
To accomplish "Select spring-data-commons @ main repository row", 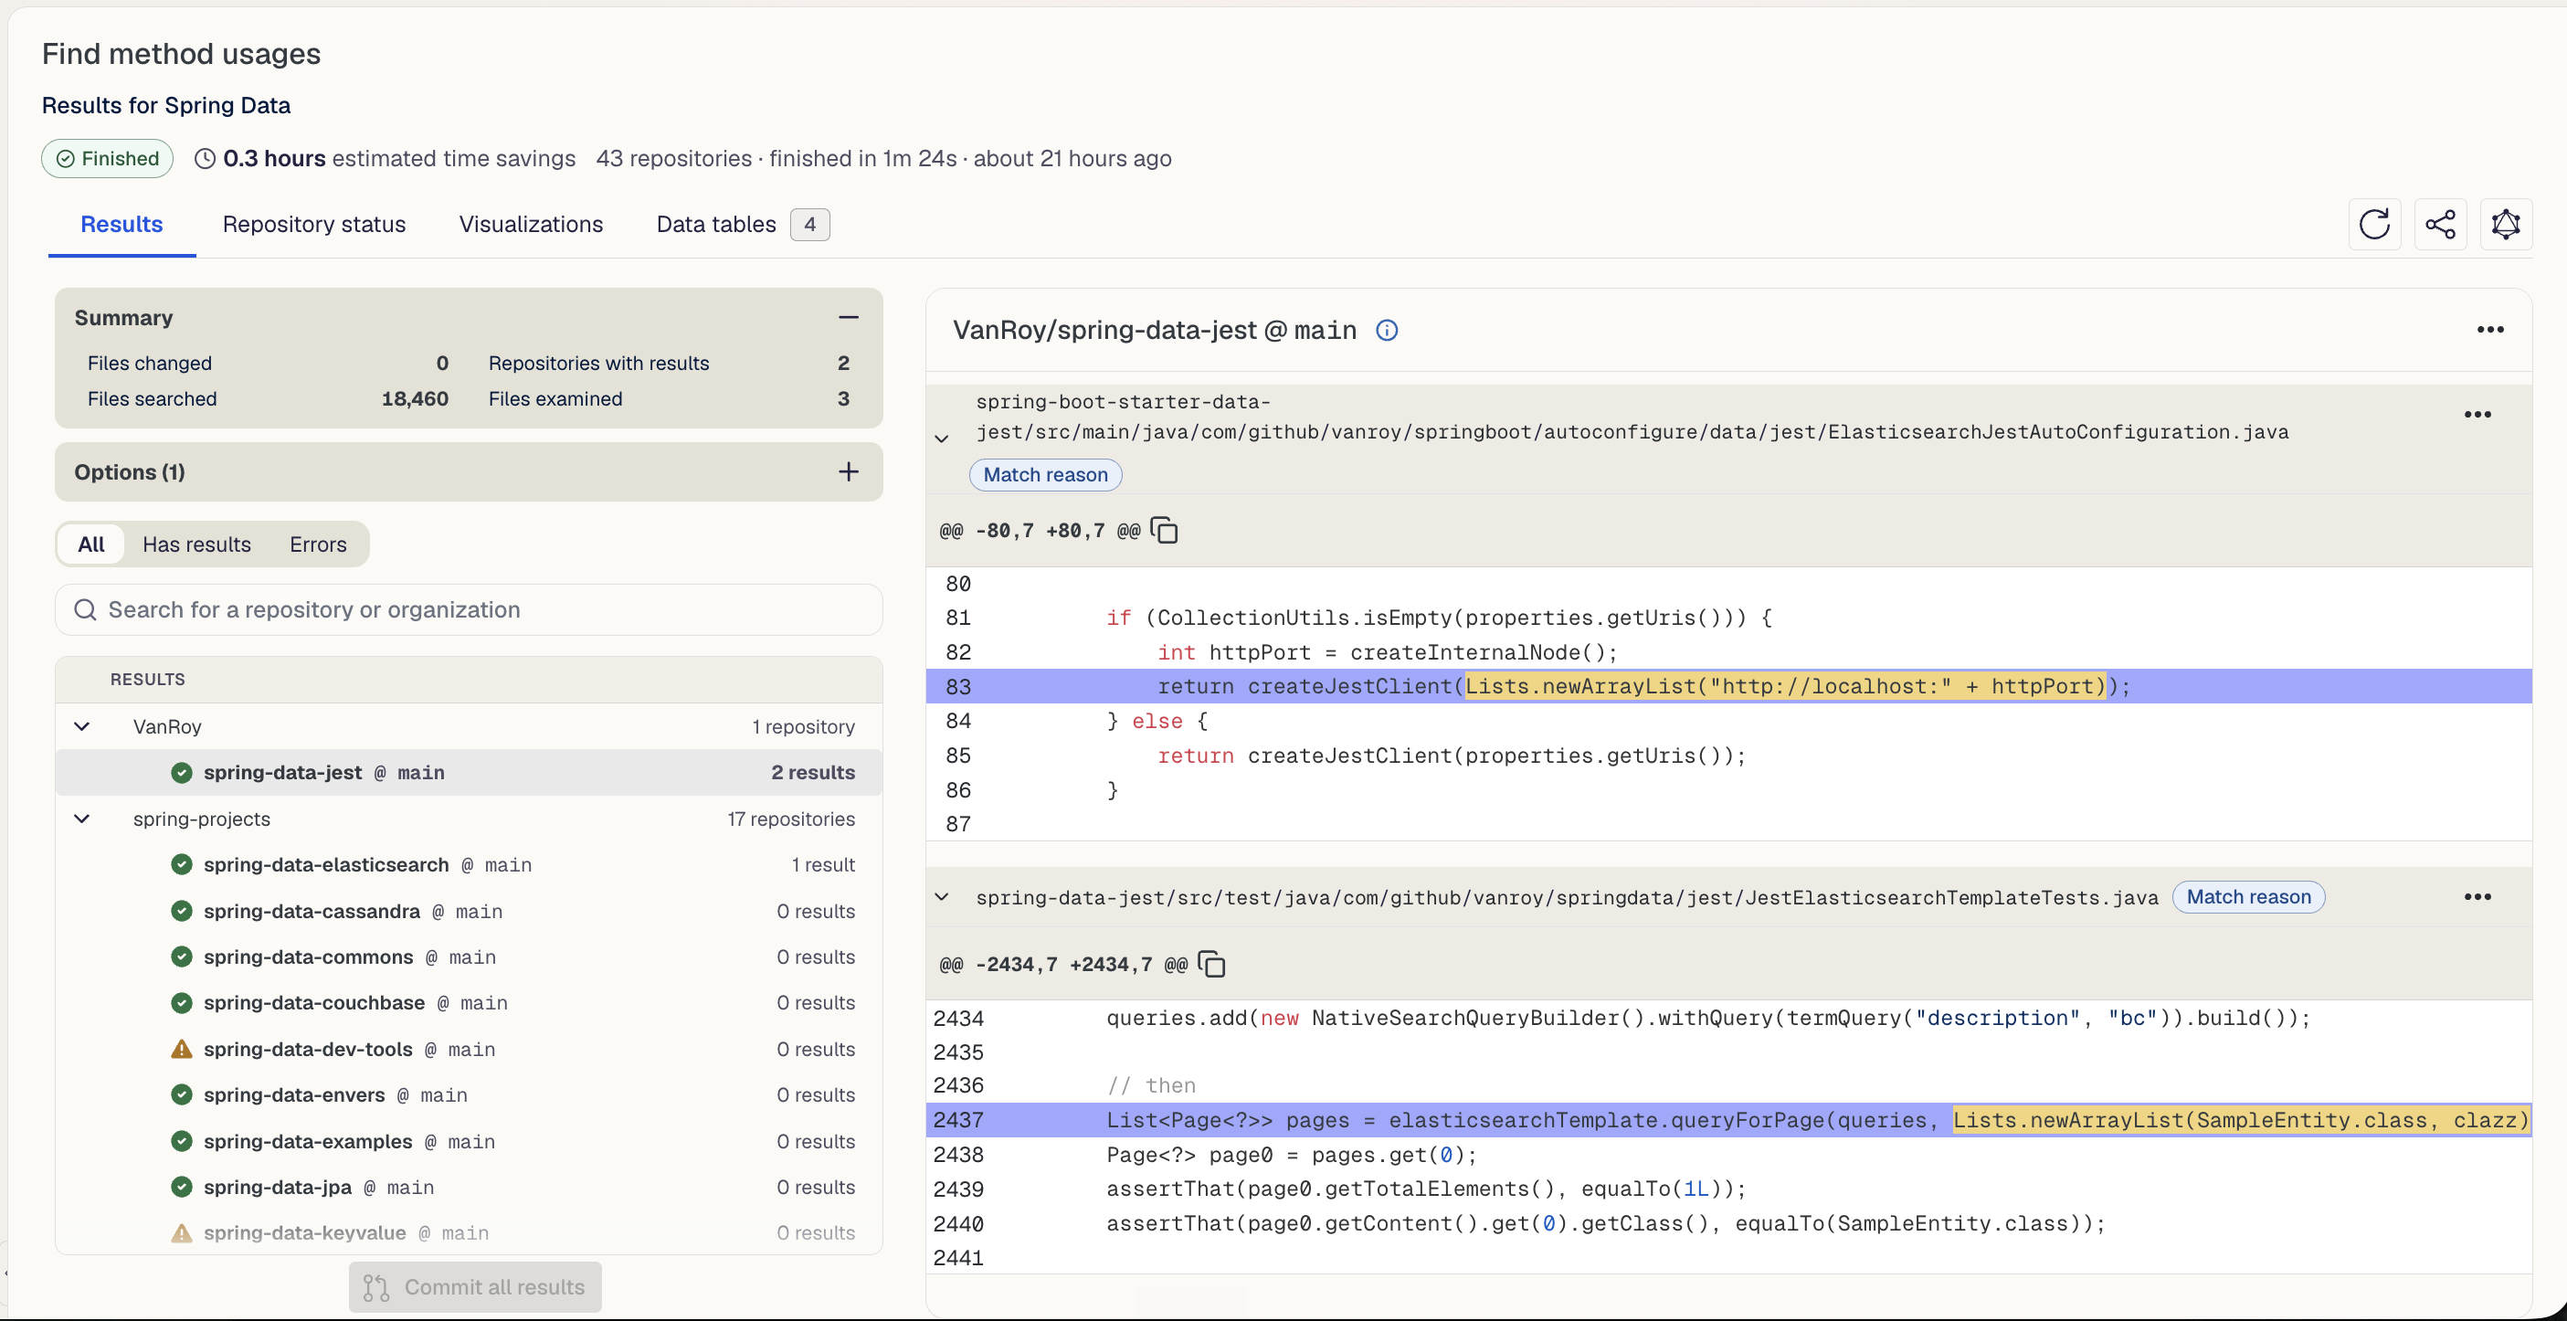I will click(469, 957).
